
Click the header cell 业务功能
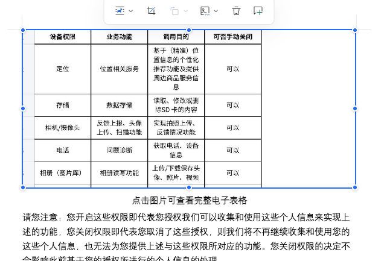coord(119,37)
